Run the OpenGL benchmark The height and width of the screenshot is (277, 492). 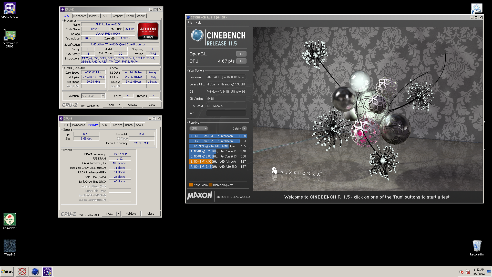pos(241,54)
